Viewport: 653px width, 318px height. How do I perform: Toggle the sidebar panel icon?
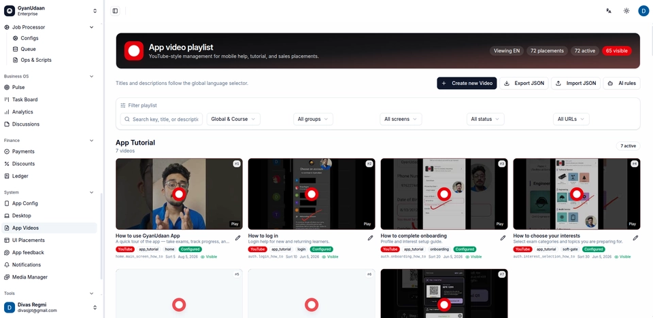click(x=116, y=11)
